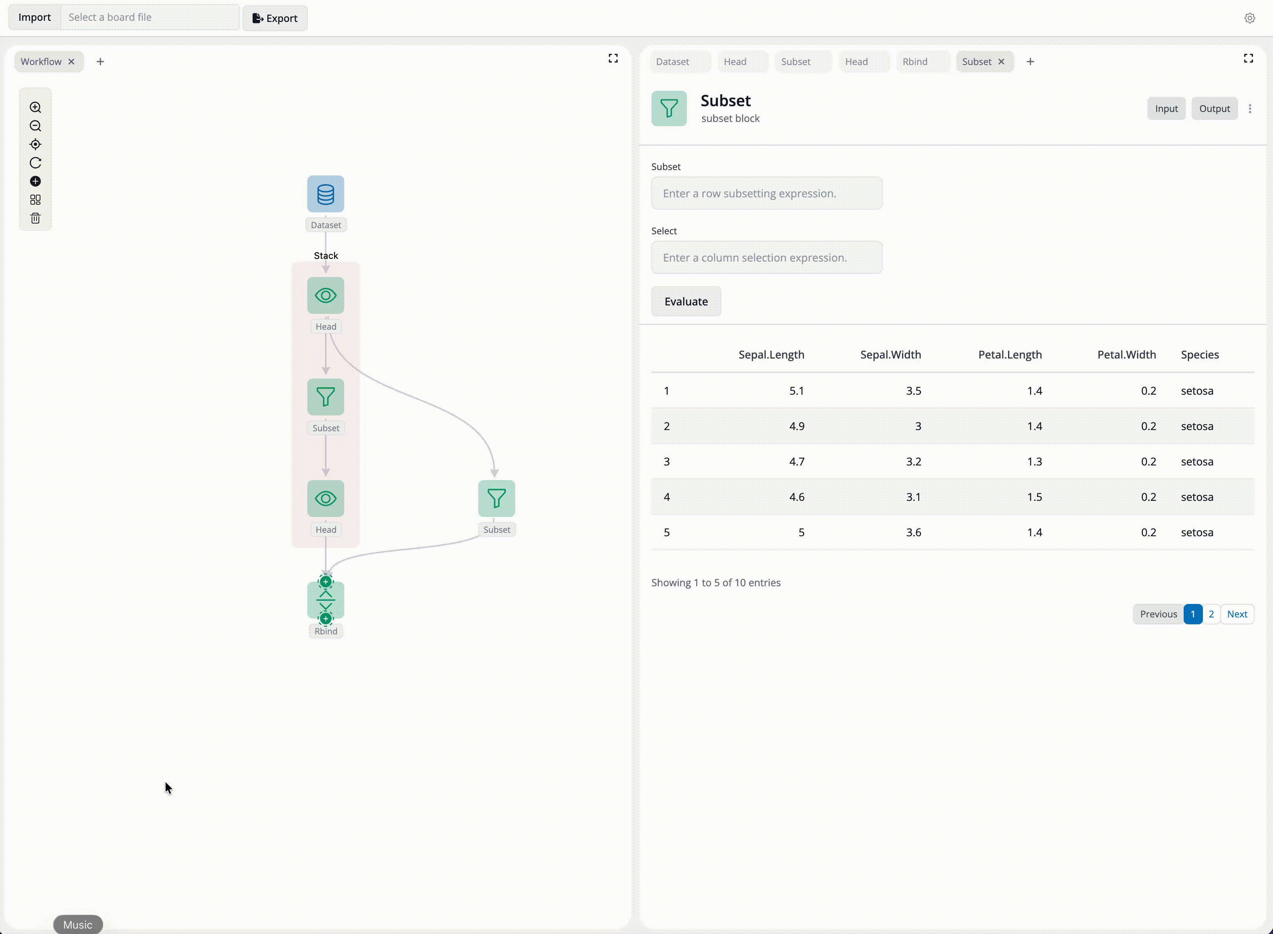Click the Evaluate button
Viewport: 1273px width, 934px height.
686,301
